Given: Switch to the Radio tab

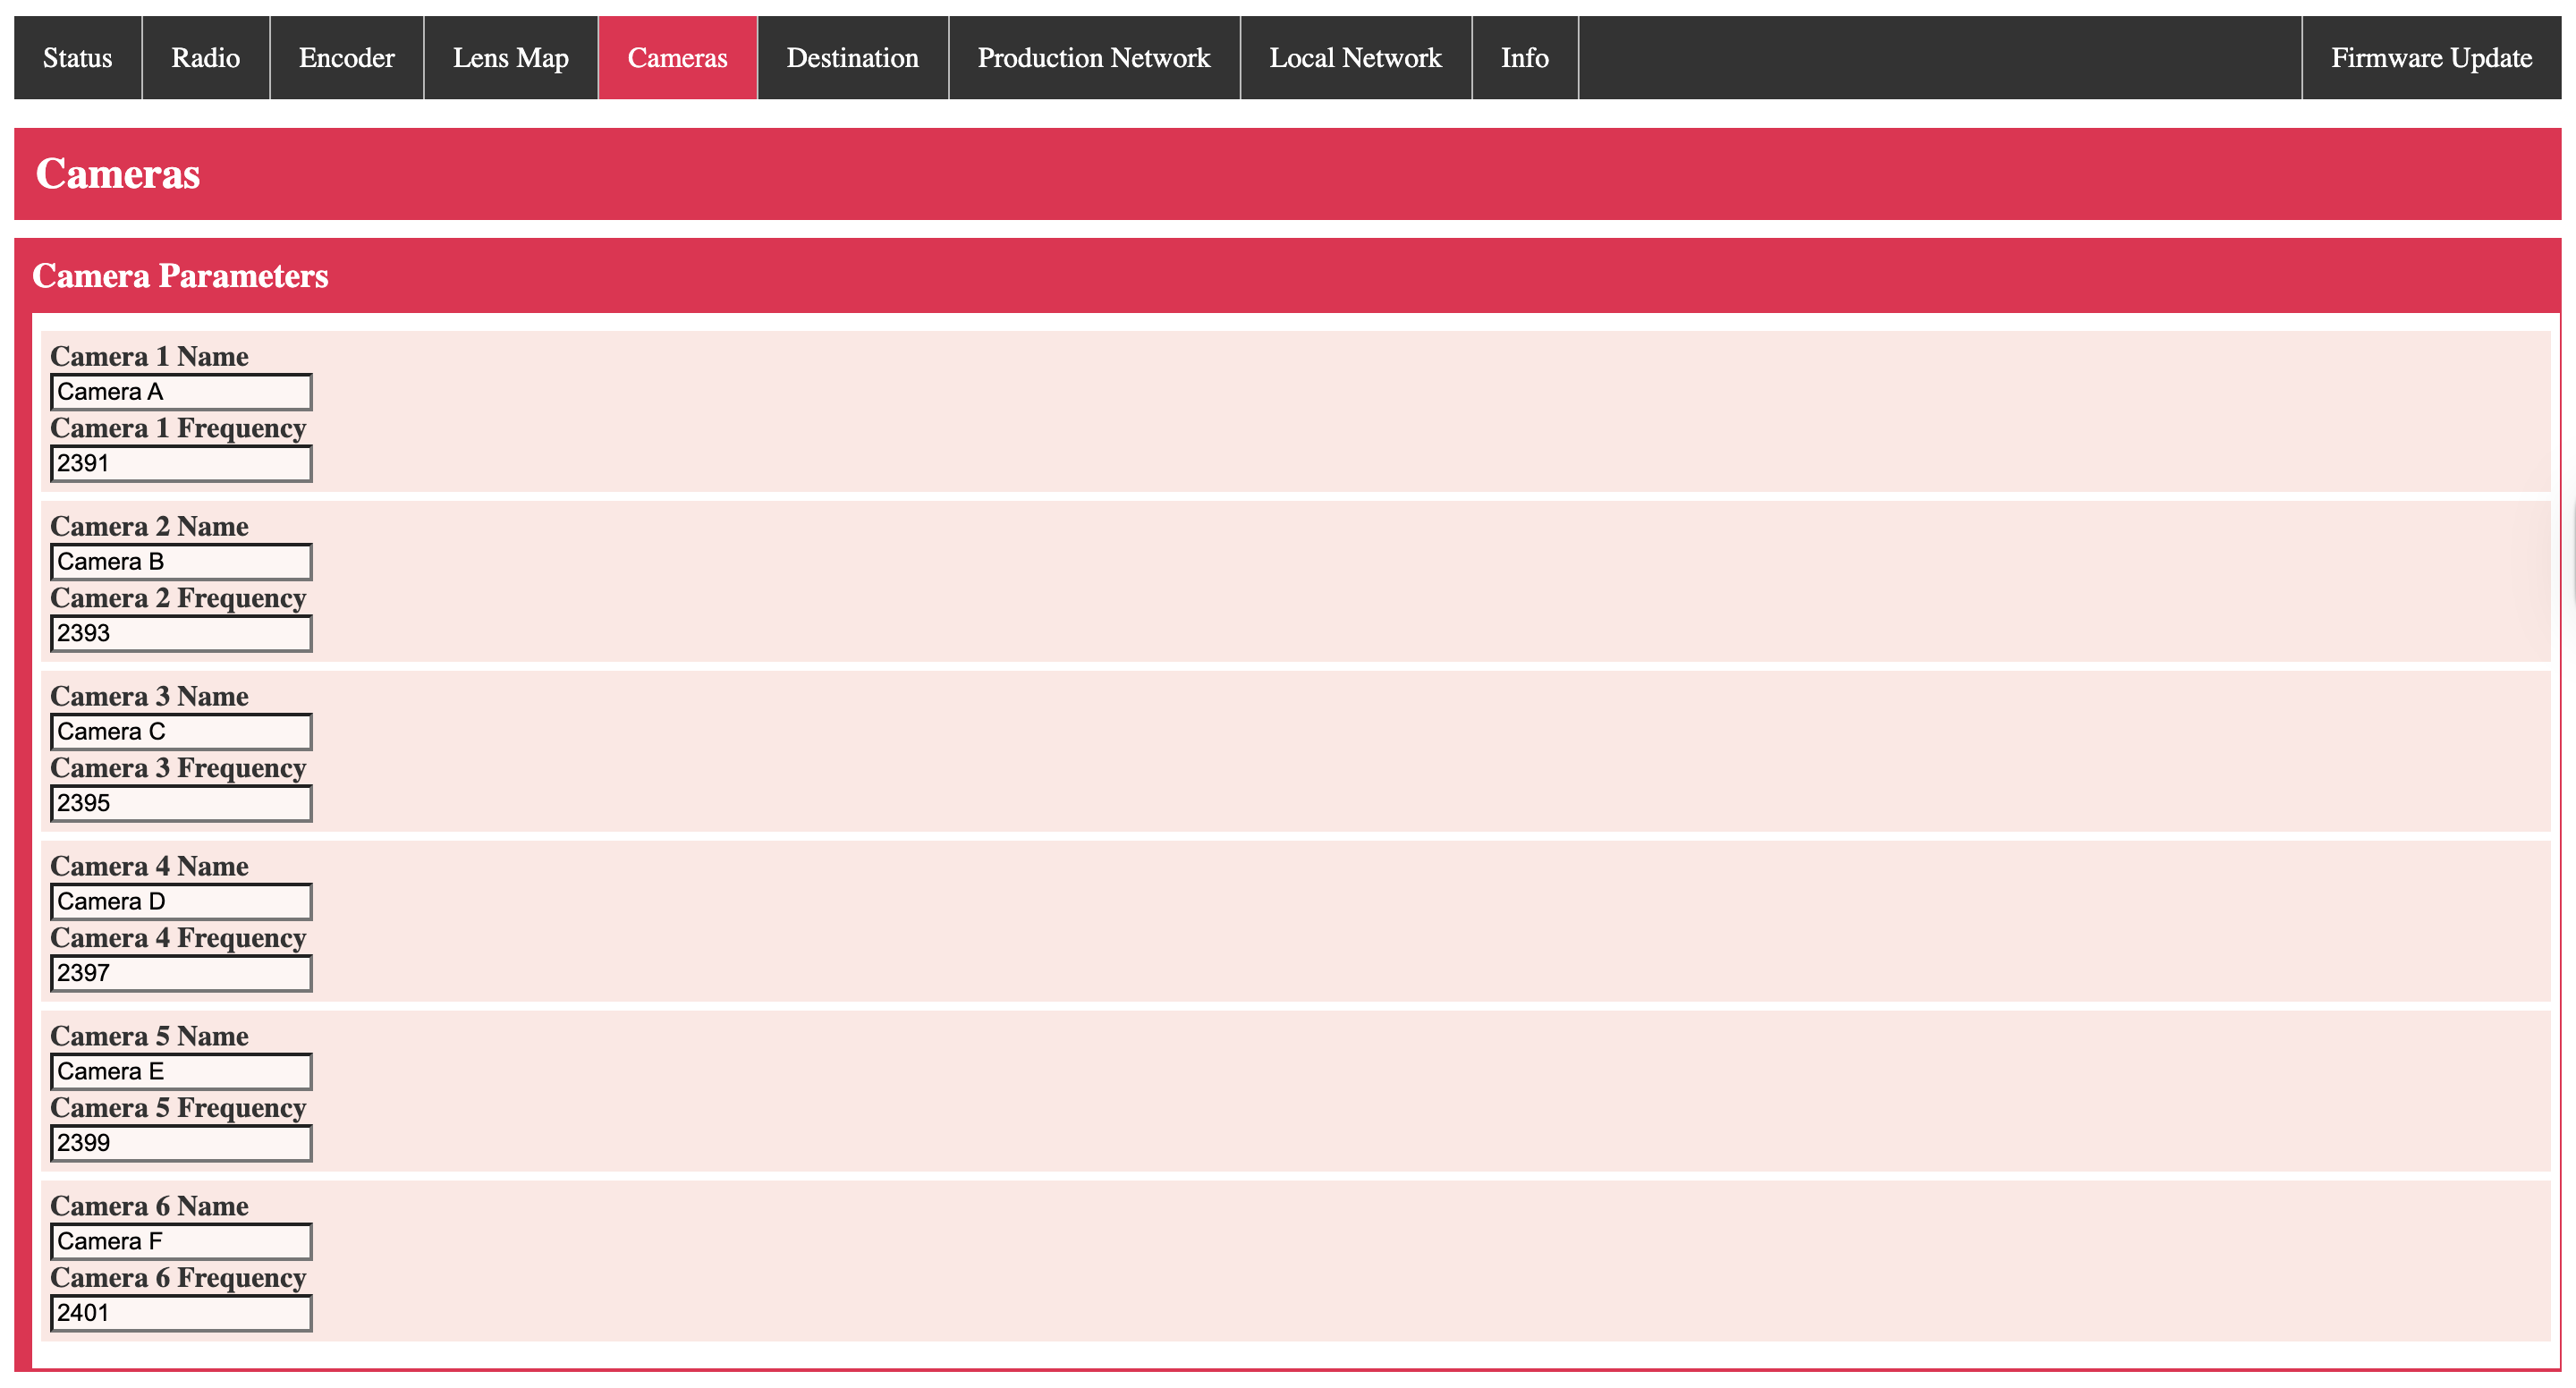Looking at the screenshot, I should pyautogui.click(x=205, y=58).
